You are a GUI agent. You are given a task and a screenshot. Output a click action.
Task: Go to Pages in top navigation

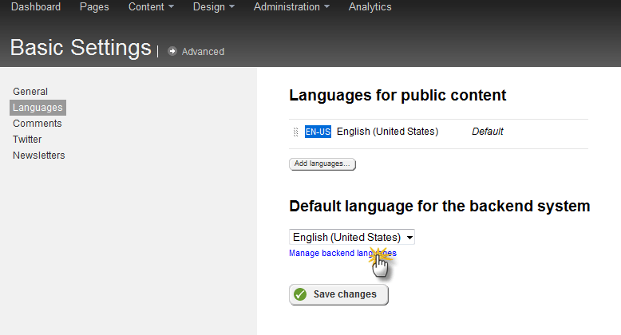coord(94,7)
